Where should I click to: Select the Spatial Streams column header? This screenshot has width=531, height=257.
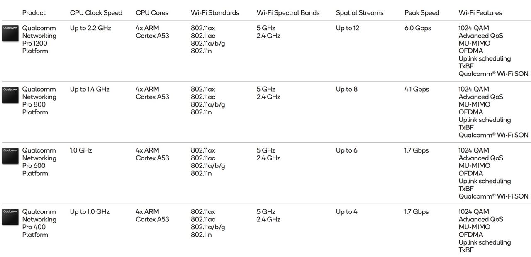[x=360, y=13]
